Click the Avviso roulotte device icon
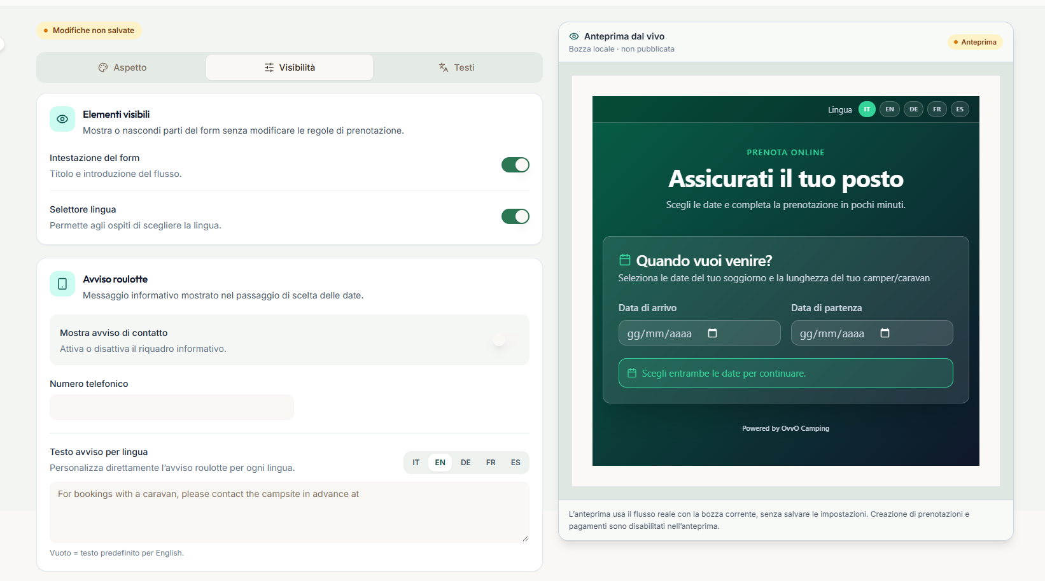 (x=62, y=284)
